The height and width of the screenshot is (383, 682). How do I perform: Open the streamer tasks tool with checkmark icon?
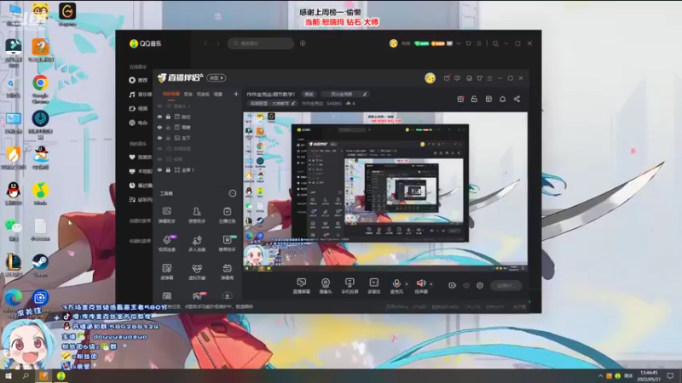tap(227, 215)
